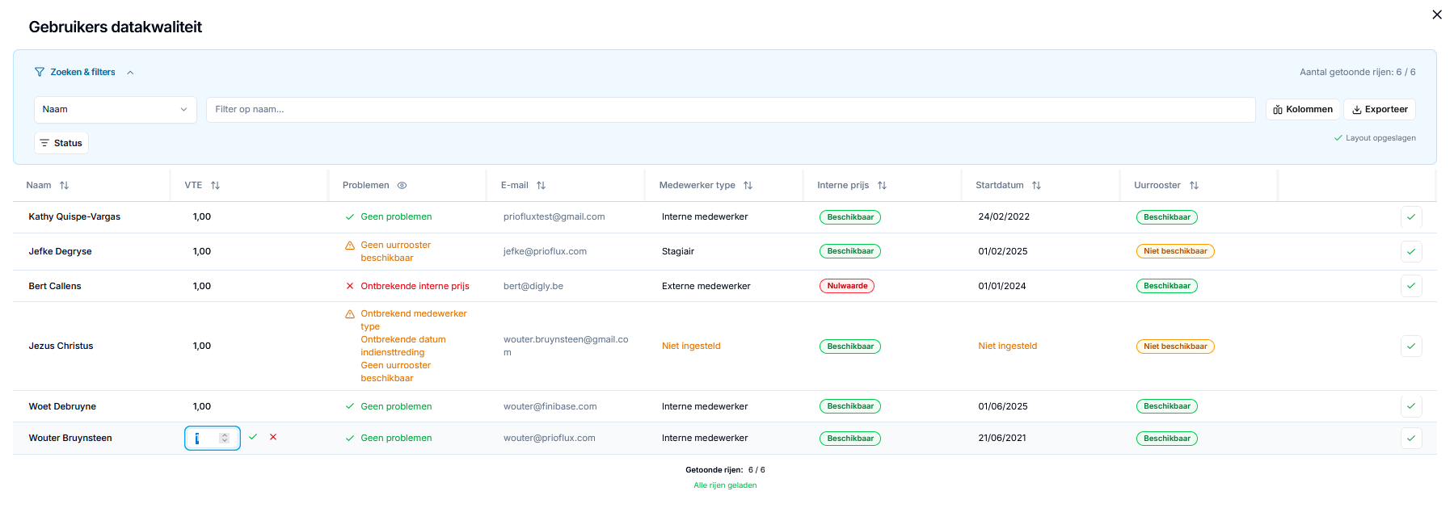Viewport: 1454px width, 525px height.
Task: Sort by the E-mail column
Action: coord(542,186)
